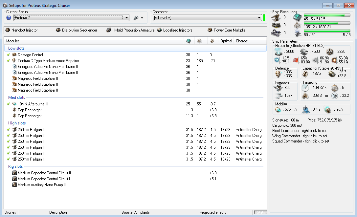The height and width of the screenshot is (217, 357).
Task: Click the powergrid usage bar above 1351.2 / 1820.31
Action: 327,23
